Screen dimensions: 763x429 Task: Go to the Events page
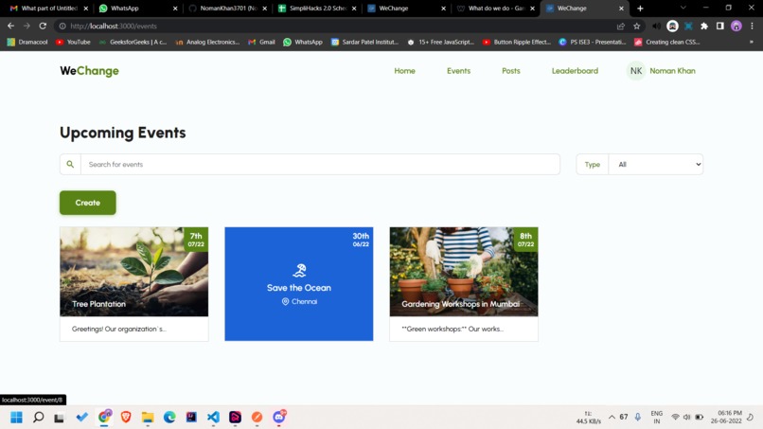point(458,71)
